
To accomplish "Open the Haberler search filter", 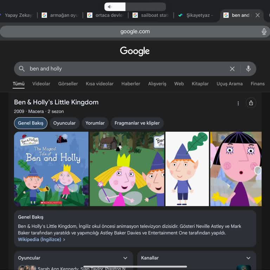I will 131,84.
